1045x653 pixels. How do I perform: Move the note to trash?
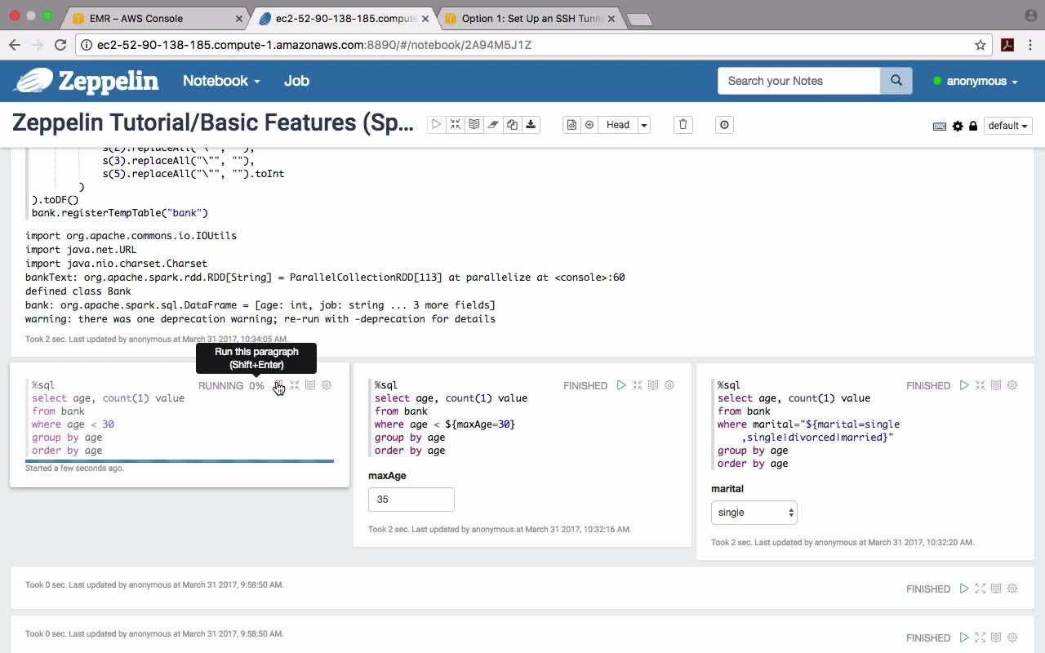(x=683, y=125)
